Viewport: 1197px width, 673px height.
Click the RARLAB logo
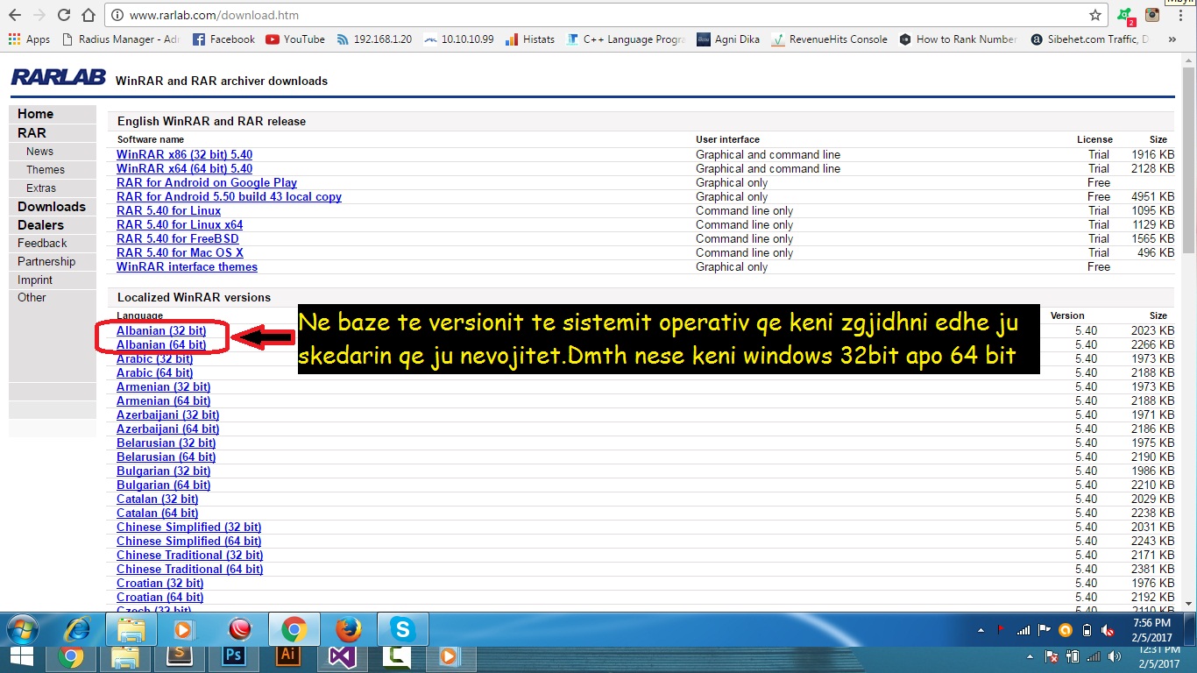58,77
